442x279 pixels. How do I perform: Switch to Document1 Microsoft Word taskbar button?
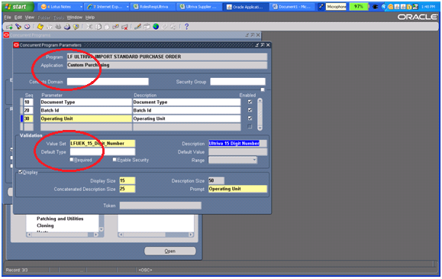(292, 6)
